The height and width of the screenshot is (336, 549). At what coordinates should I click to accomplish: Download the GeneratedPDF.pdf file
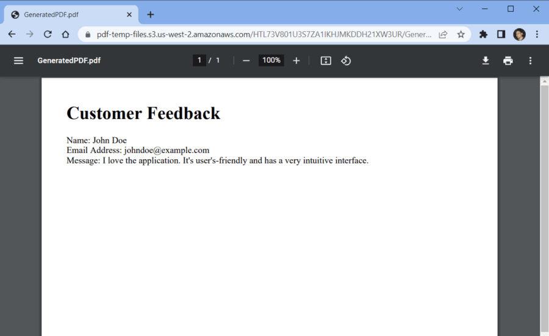(x=486, y=60)
